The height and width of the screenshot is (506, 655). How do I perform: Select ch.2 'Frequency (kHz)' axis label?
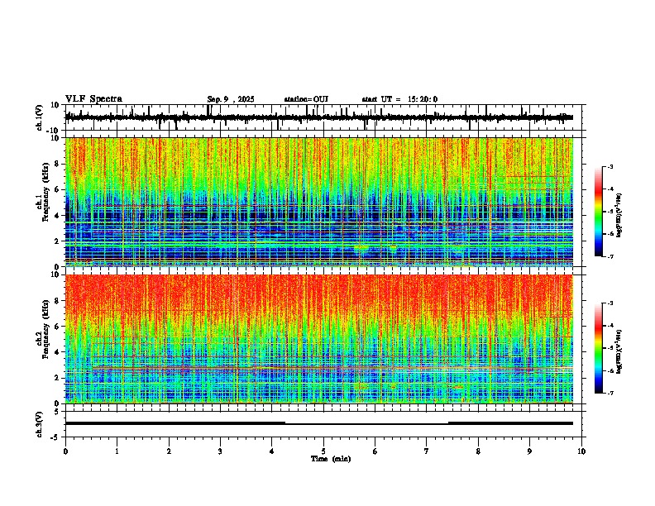coord(45,329)
